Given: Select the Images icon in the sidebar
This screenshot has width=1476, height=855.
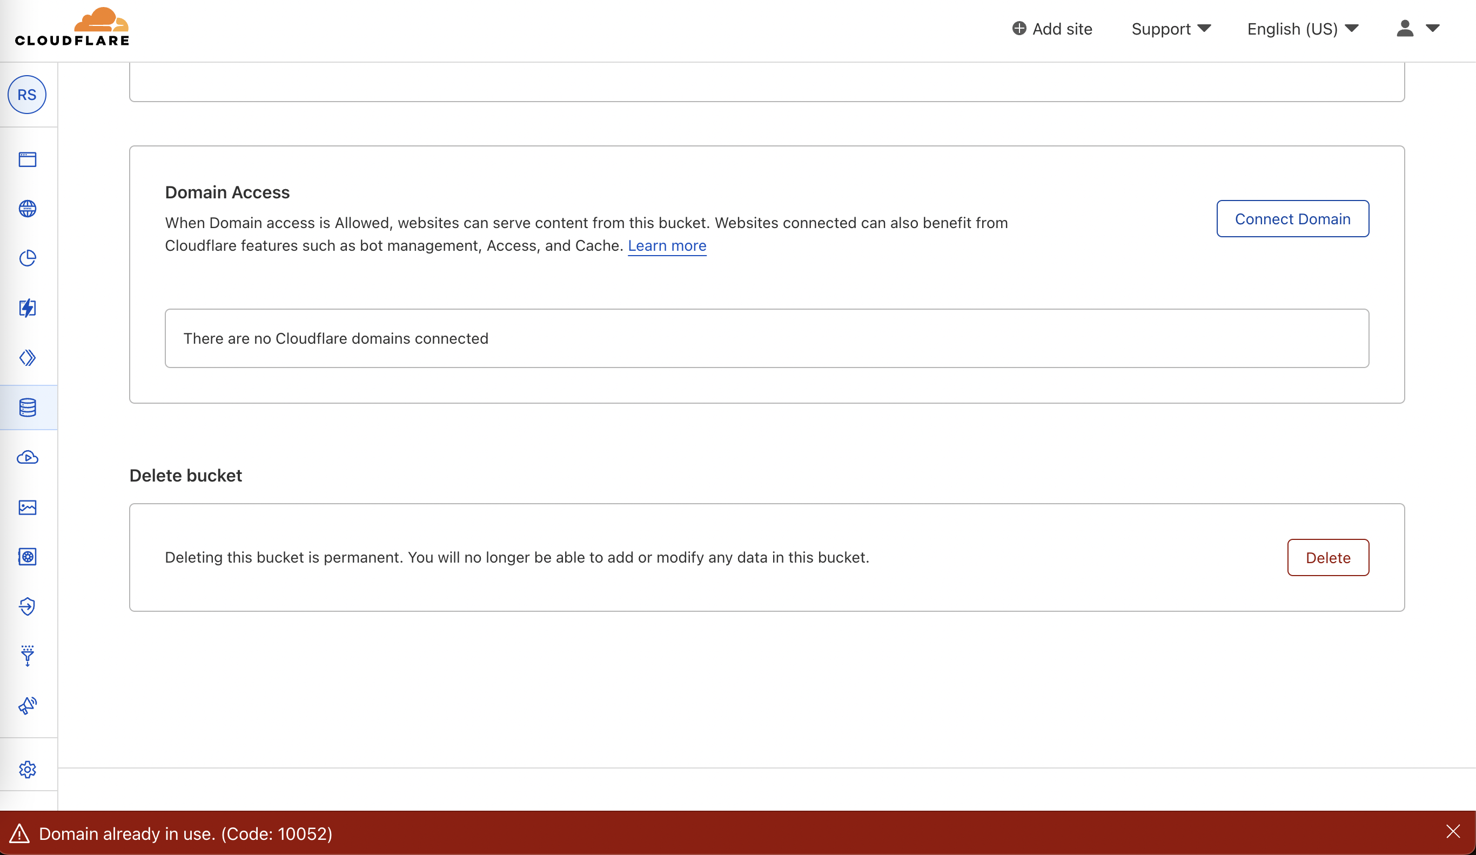Looking at the screenshot, I should [28, 508].
